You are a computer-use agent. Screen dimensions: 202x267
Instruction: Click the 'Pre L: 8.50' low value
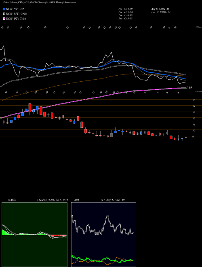(126, 15)
